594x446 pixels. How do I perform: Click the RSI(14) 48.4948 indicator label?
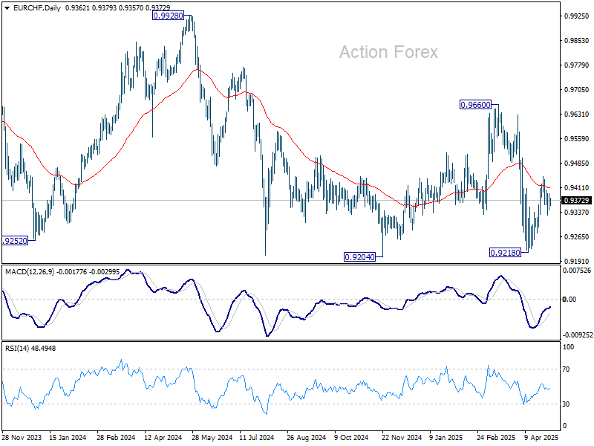click(x=30, y=348)
